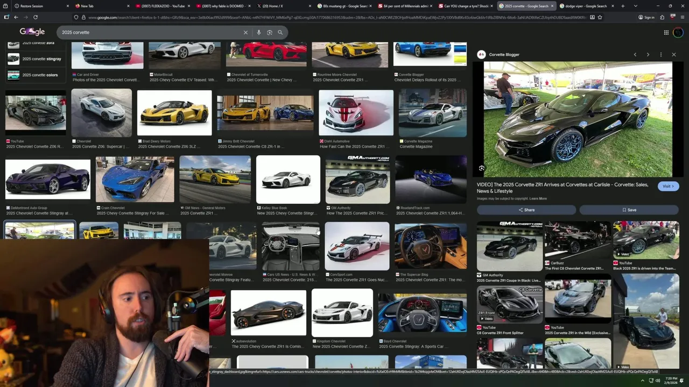The width and height of the screenshot is (689, 387).
Task: Click the Corvette Blogger source name
Action: pyautogui.click(x=504, y=55)
